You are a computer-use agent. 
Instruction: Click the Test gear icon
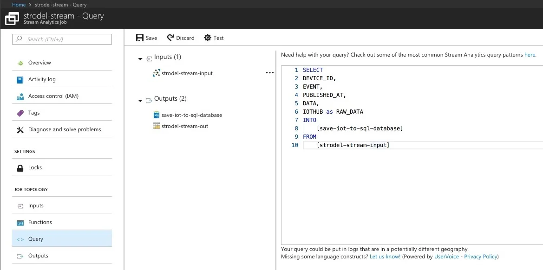coord(208,38)
